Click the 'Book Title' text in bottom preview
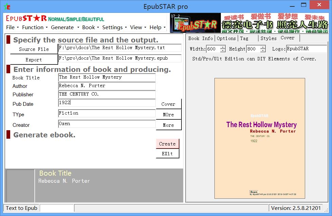 coord(55,173)
